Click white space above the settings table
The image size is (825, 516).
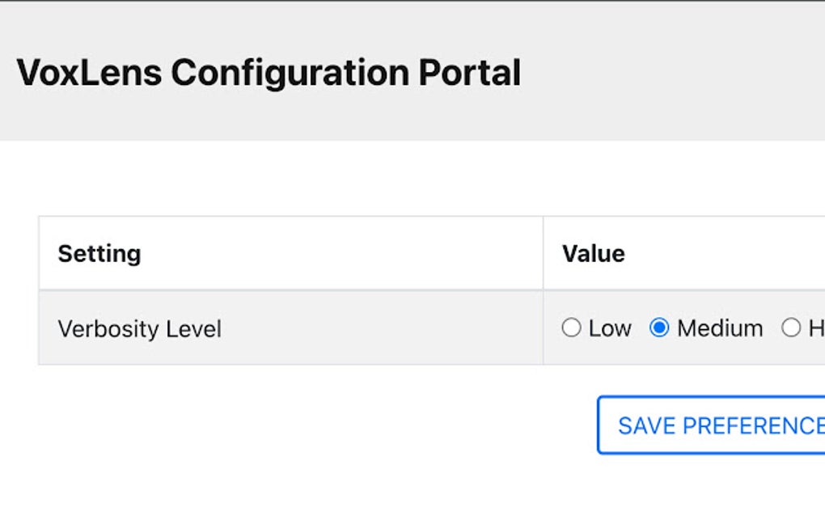click(x=404, y=178)
